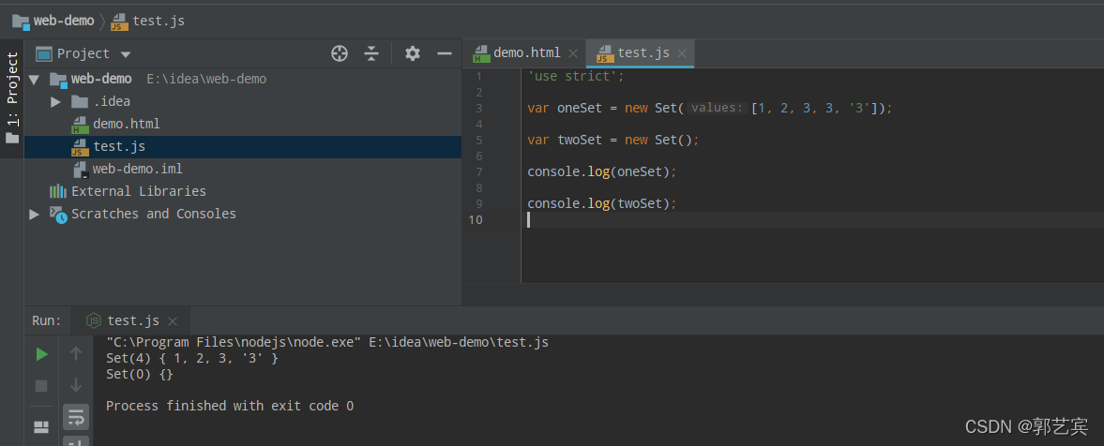This screenshot has width=1104, height=446.
Task: Click console.log(oneSet) on line 7
Action: point(602,171)
